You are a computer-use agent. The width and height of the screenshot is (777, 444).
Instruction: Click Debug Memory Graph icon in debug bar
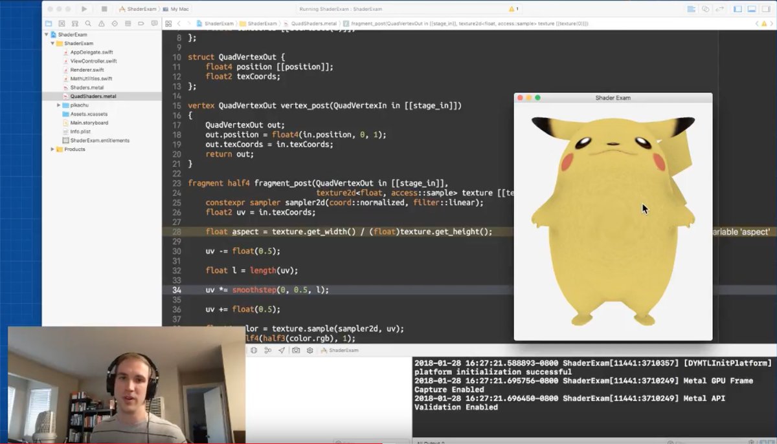(x=267, y=350)
